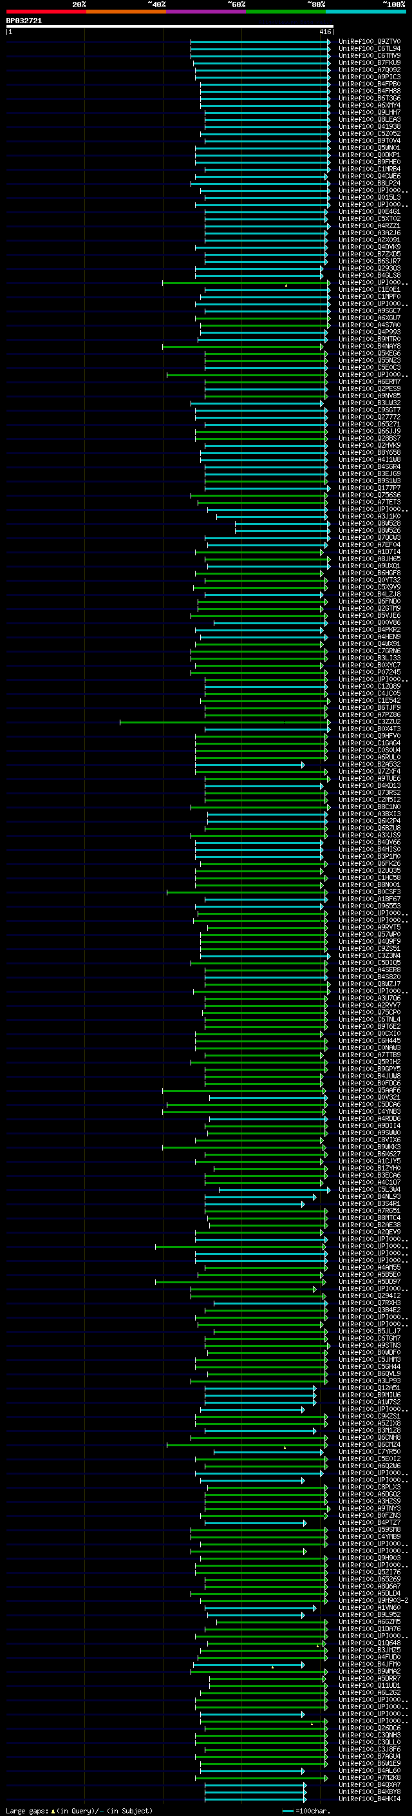Open hit UniRef100_C6TMV9

[x=369, y=55]
